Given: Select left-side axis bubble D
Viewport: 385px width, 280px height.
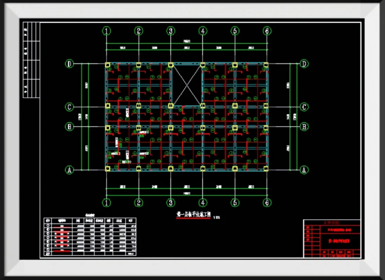Looking at the screenshot, I should (70, 64).
